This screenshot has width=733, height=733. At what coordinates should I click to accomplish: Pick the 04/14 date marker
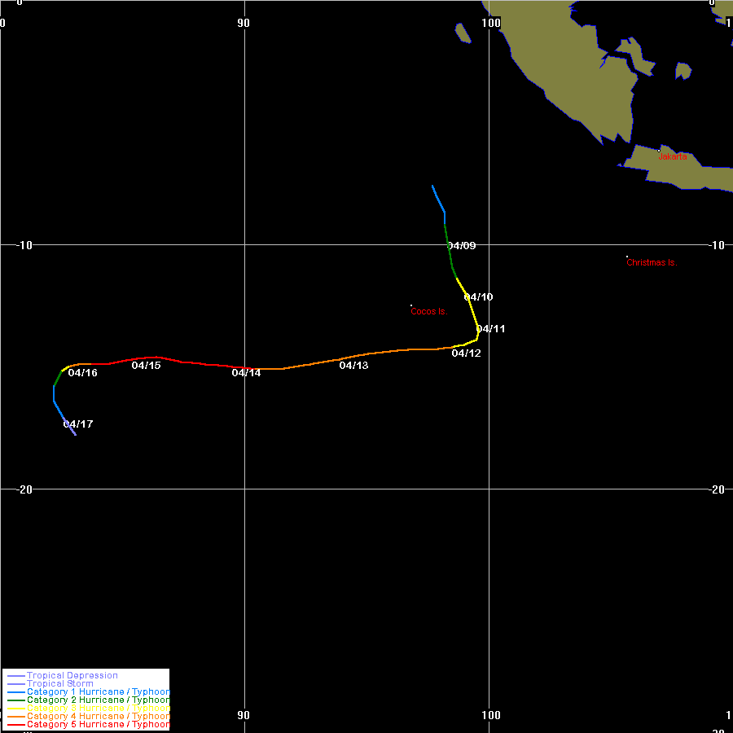pyautogui.click(x=246, y=373)
